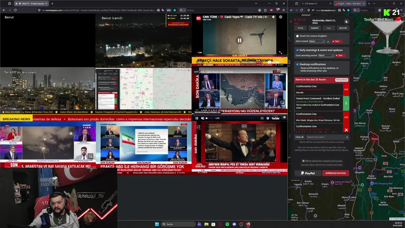This screenshot has width=405, height=228.
Task: Switch Tzofar language to русский
Action: click(343, 28)
